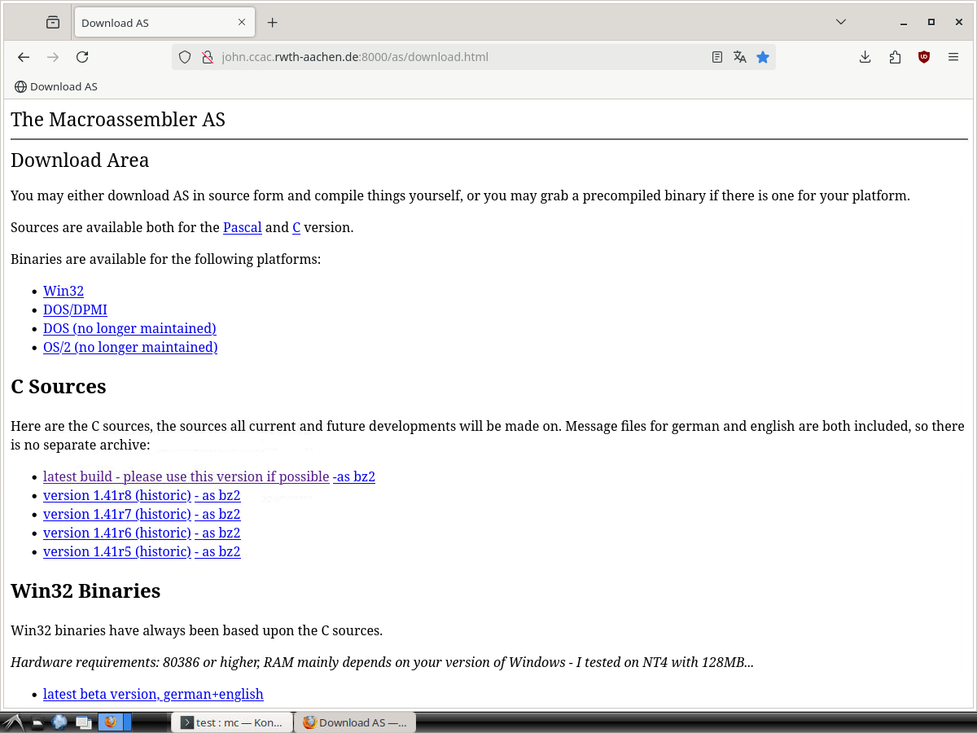Click the blue bookmark star

pos(763,57)
